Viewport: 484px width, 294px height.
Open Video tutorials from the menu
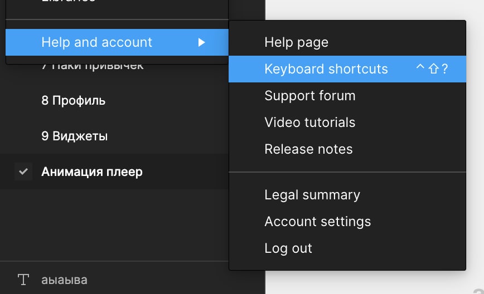click(x=347, y=122)
